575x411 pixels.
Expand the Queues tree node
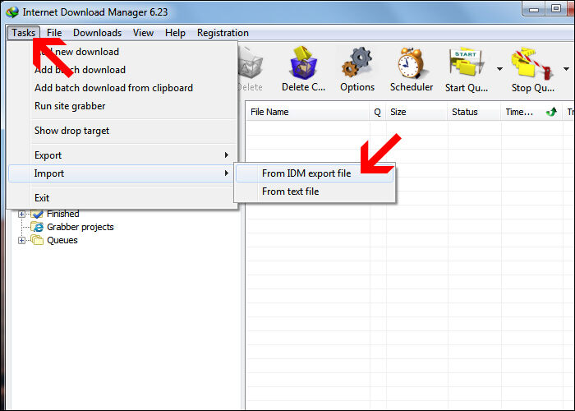coord(21,240)
